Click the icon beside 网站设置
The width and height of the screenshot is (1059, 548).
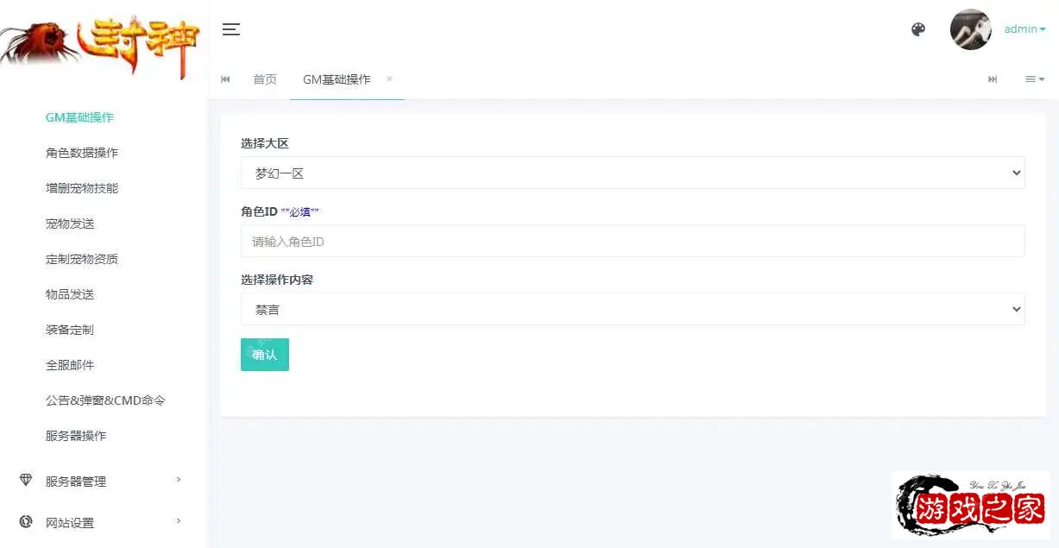pos(26,521)
